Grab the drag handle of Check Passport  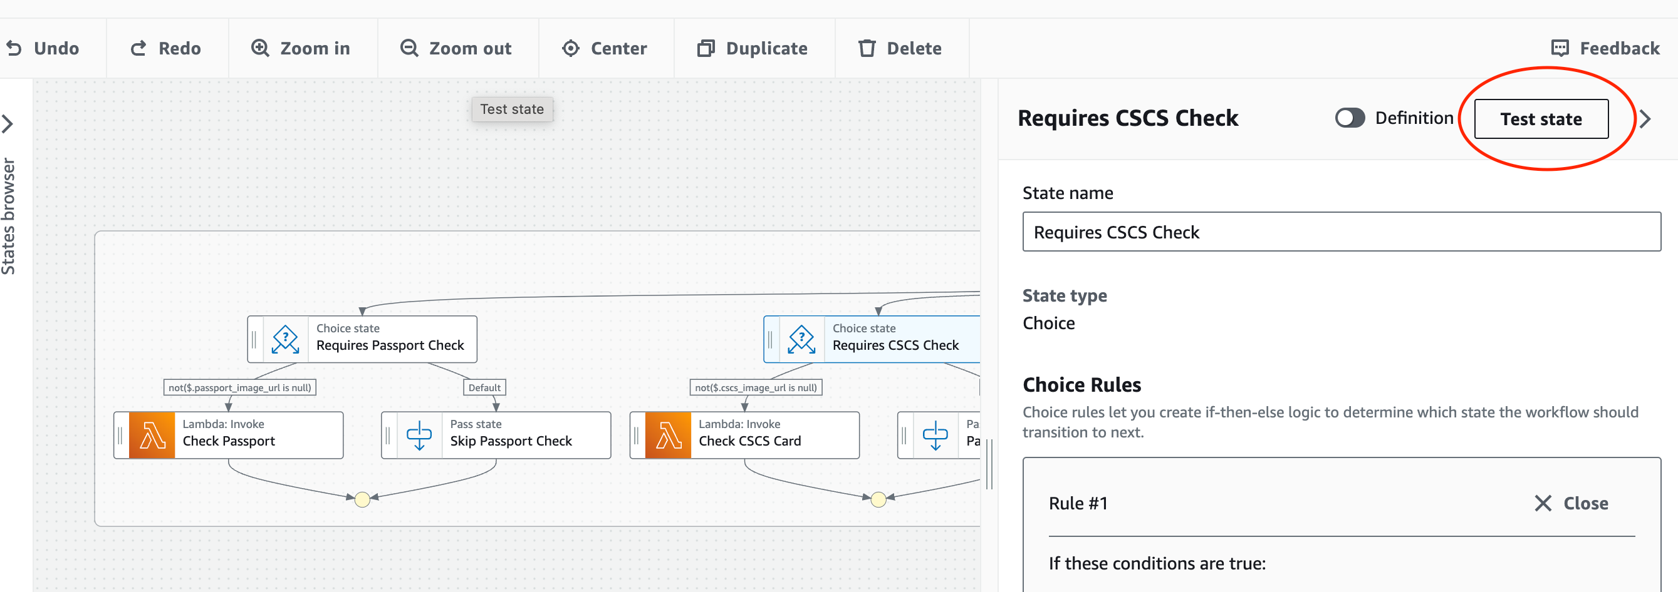click(x=120, y=435)
